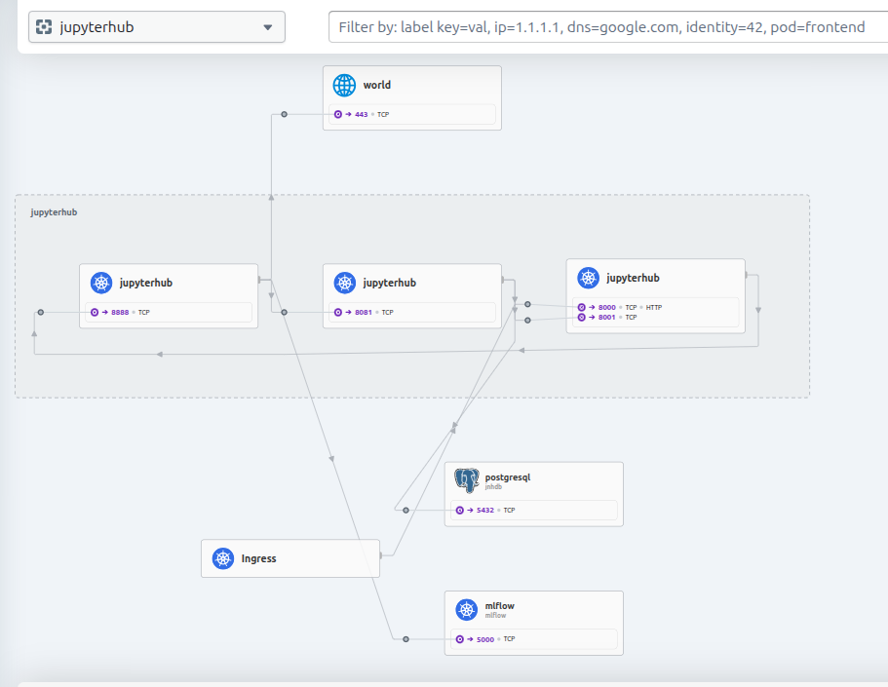This screenshot has height=687, width=888.
Task: Click the connector dot left of port 5000
Action: (x=406, y=639)
